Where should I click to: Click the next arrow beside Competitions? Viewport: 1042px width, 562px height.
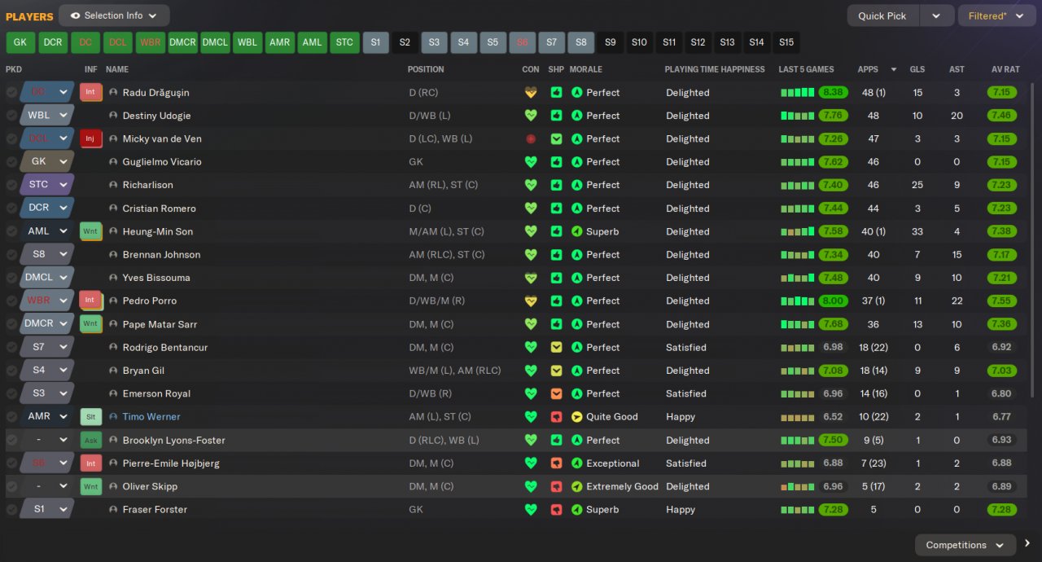pos(1027,544)
